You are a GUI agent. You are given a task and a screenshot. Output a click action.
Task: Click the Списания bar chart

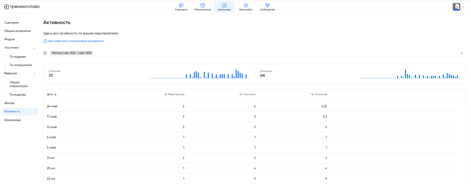coord(199,74)
